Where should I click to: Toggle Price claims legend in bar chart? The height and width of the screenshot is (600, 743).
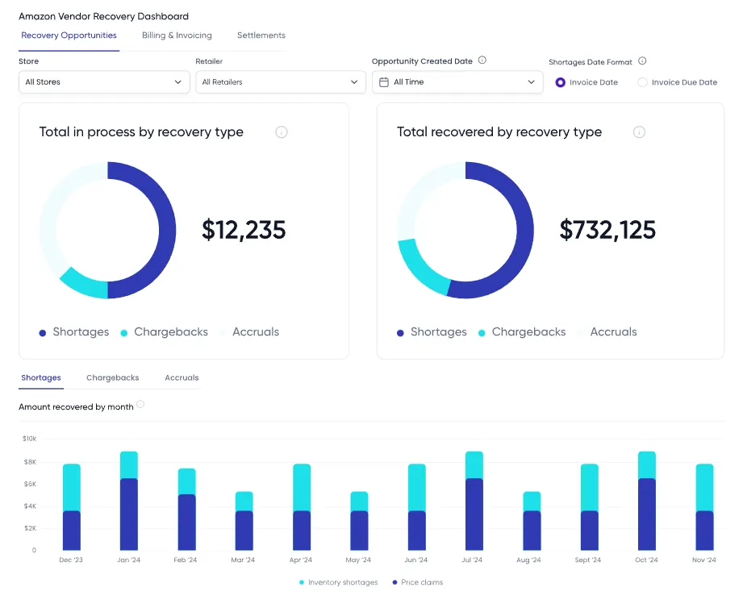tap(417, 582)
